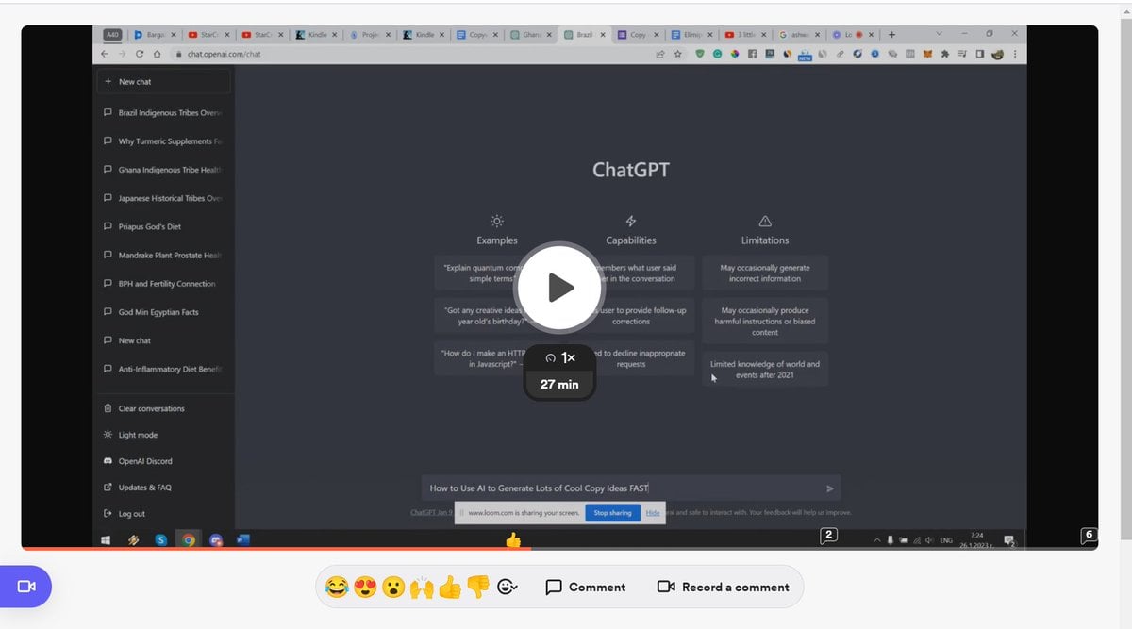Image resolution: width=1132 pixels, height=629 pixels.
Task: Open Word from the Windows taskbar
Action: click(242, 540)
